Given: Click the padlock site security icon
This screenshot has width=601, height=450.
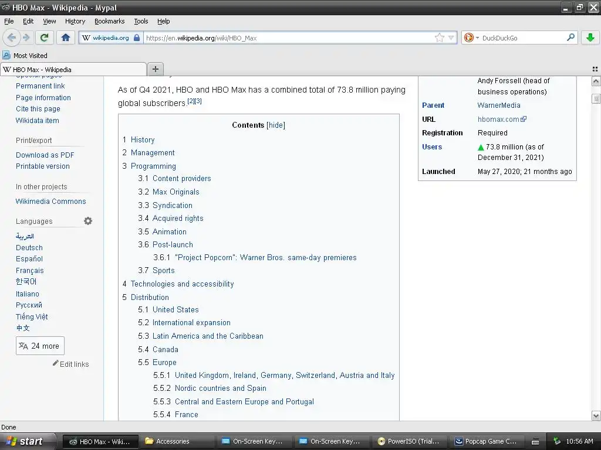Looking at the screenshot, I should pos(136,37).
